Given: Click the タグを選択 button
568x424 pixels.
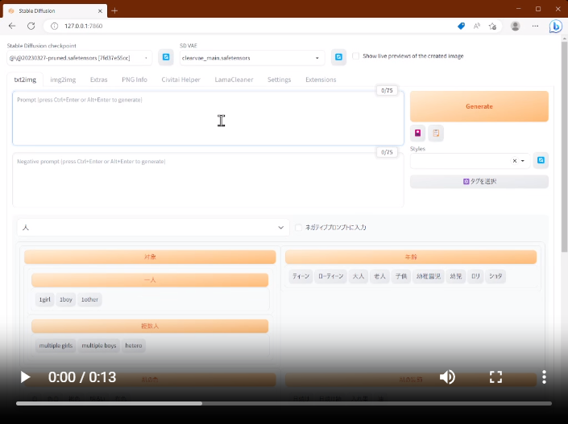Looking at the screenshot, I should 479,182.
